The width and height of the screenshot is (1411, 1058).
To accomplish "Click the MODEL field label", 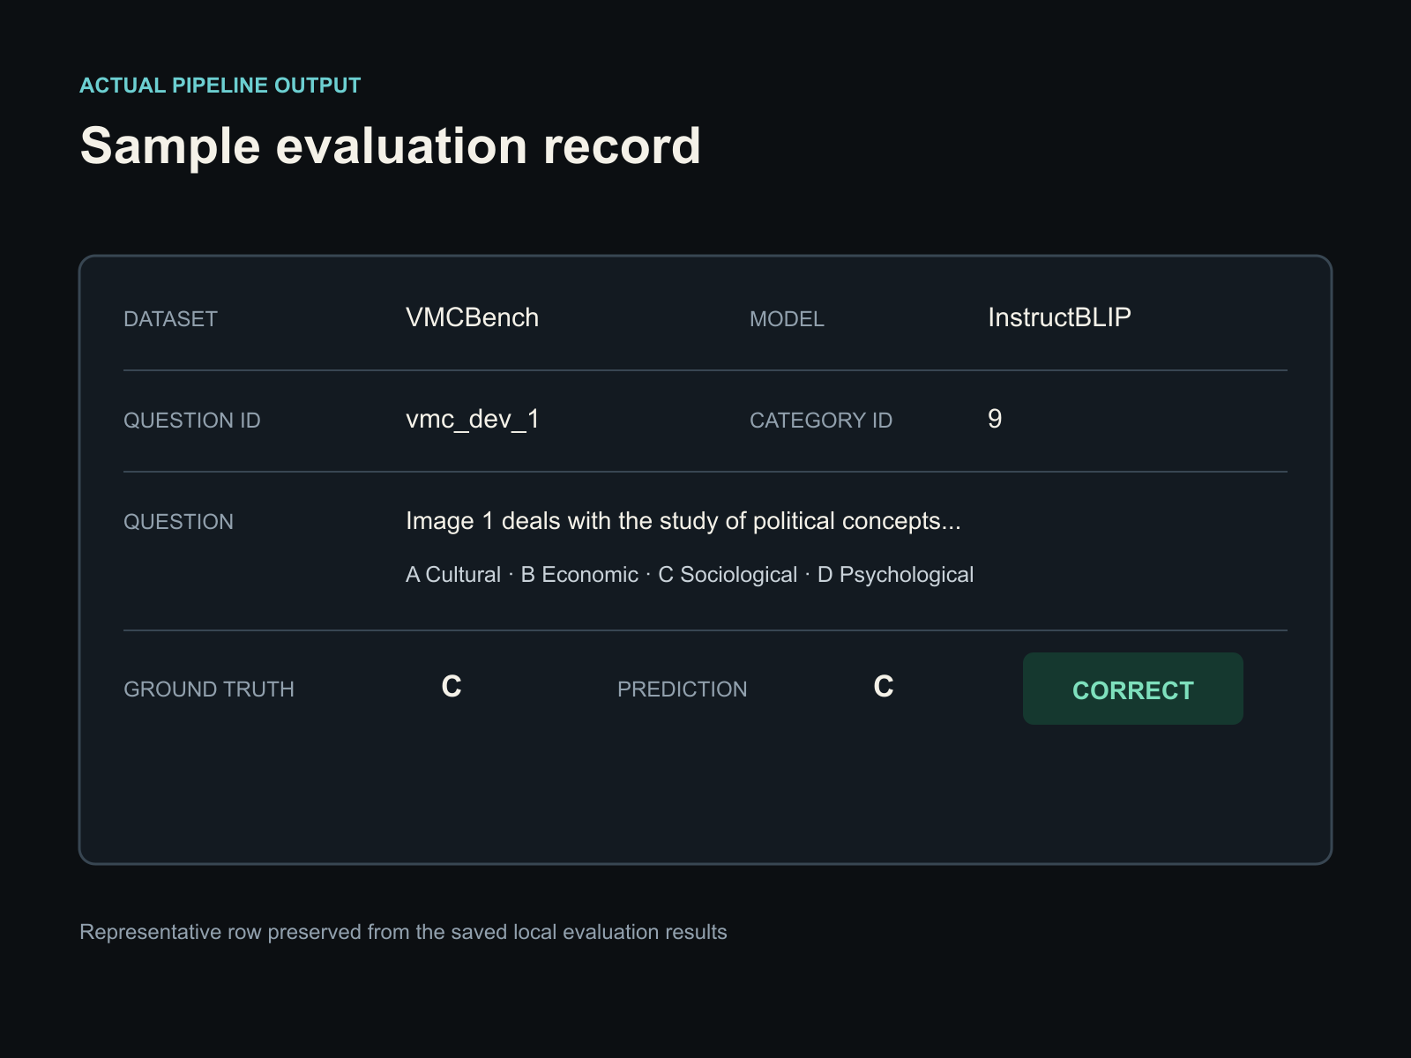I will pyautogui.click(x=787, y=319).
